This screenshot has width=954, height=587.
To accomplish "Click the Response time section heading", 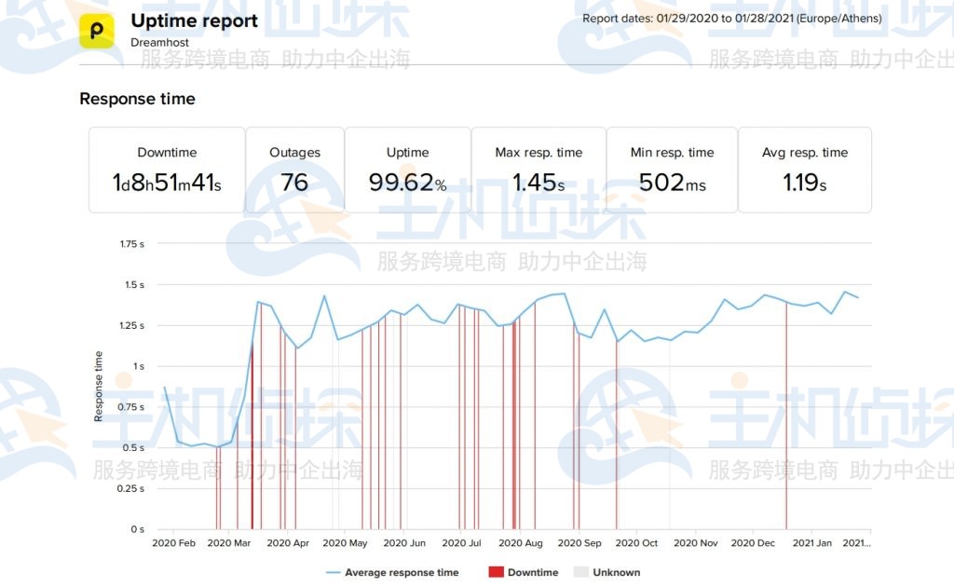I will coord(137,99).
